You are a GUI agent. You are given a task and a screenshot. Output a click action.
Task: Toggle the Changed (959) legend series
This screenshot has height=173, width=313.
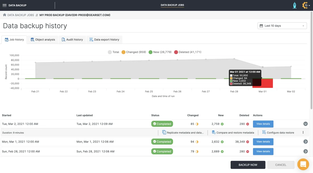pos(134,52)
